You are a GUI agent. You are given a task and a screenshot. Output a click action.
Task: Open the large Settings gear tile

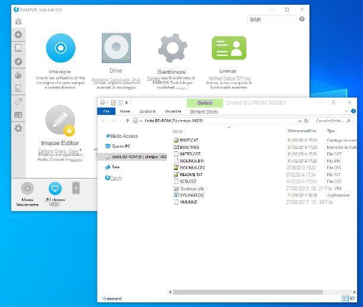pos(173,48)
